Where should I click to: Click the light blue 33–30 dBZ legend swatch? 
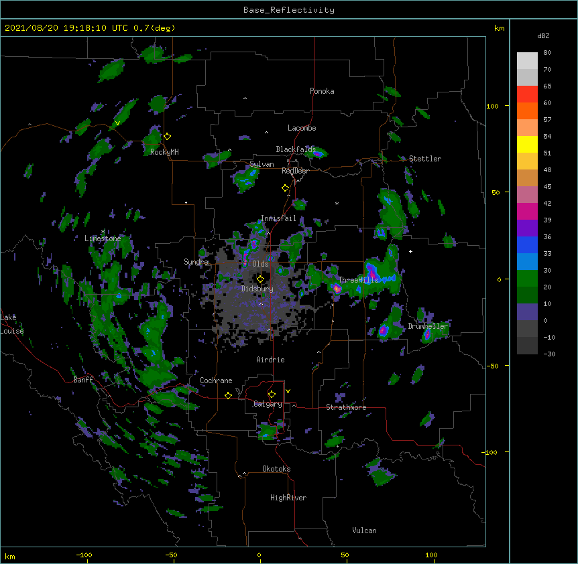coord(527,262)
